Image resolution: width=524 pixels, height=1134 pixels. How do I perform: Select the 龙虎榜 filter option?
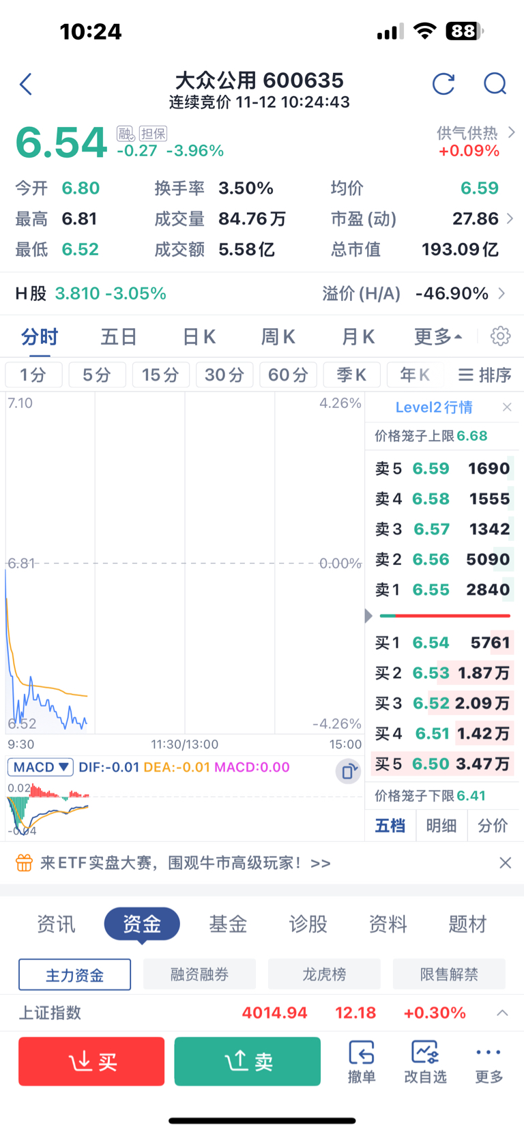(x=324, y=974)
